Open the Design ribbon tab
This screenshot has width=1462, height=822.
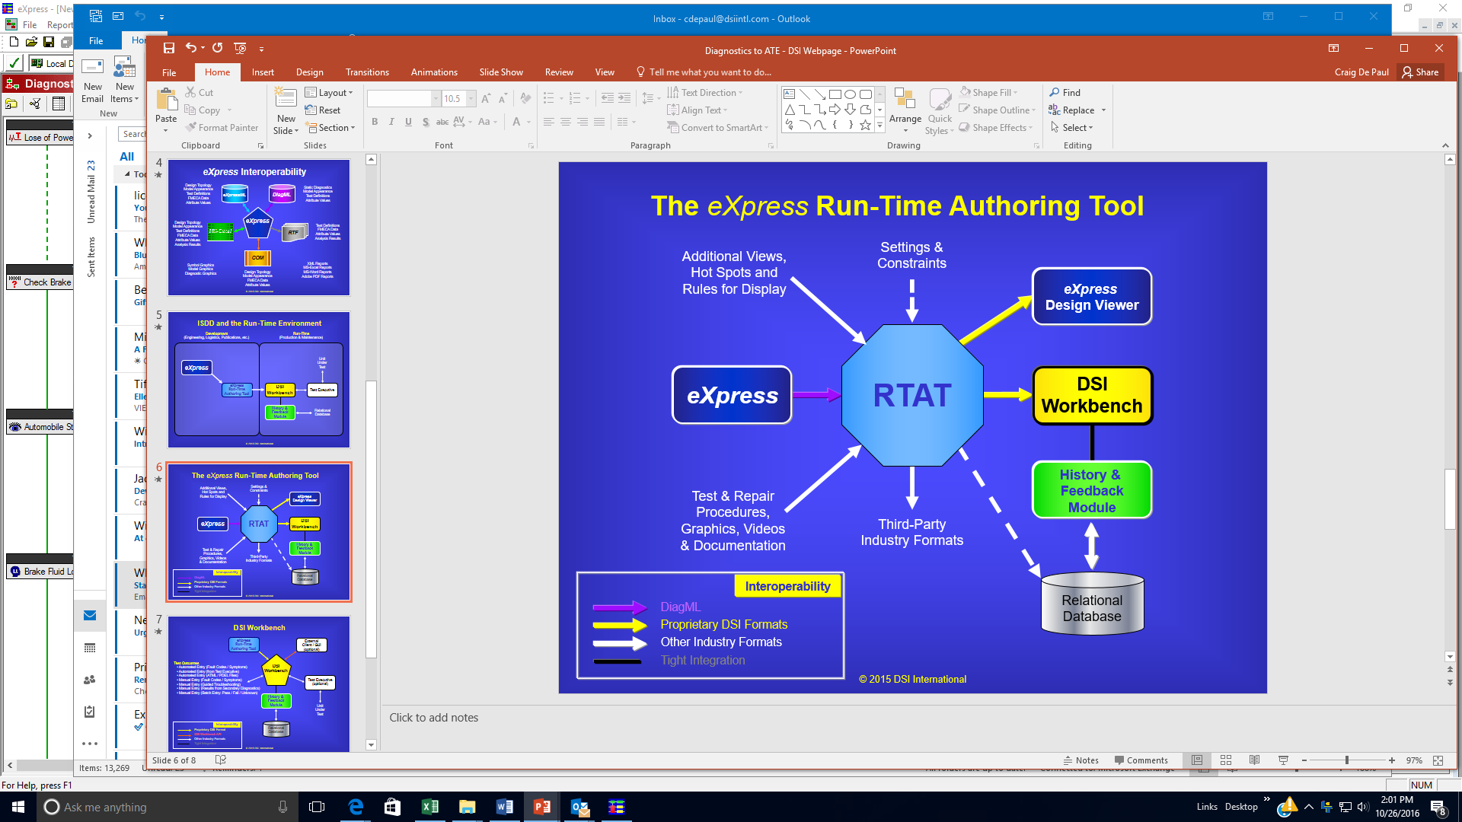309,72
